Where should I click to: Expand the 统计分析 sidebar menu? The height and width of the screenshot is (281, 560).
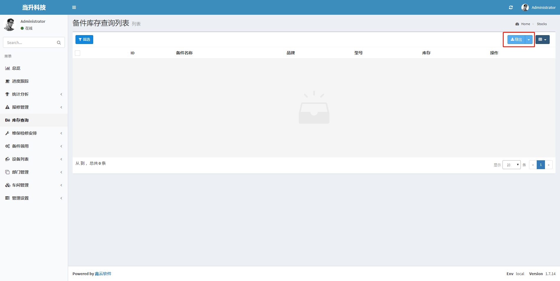coord(20,94)
